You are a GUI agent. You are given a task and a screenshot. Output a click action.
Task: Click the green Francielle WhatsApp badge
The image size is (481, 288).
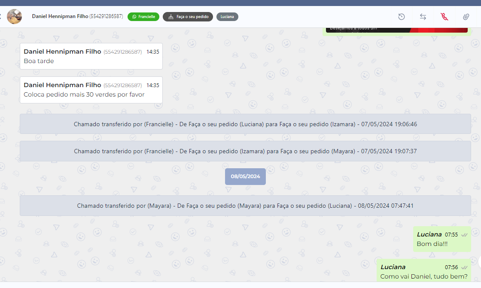pyautogui.click(x=143, y=17)
